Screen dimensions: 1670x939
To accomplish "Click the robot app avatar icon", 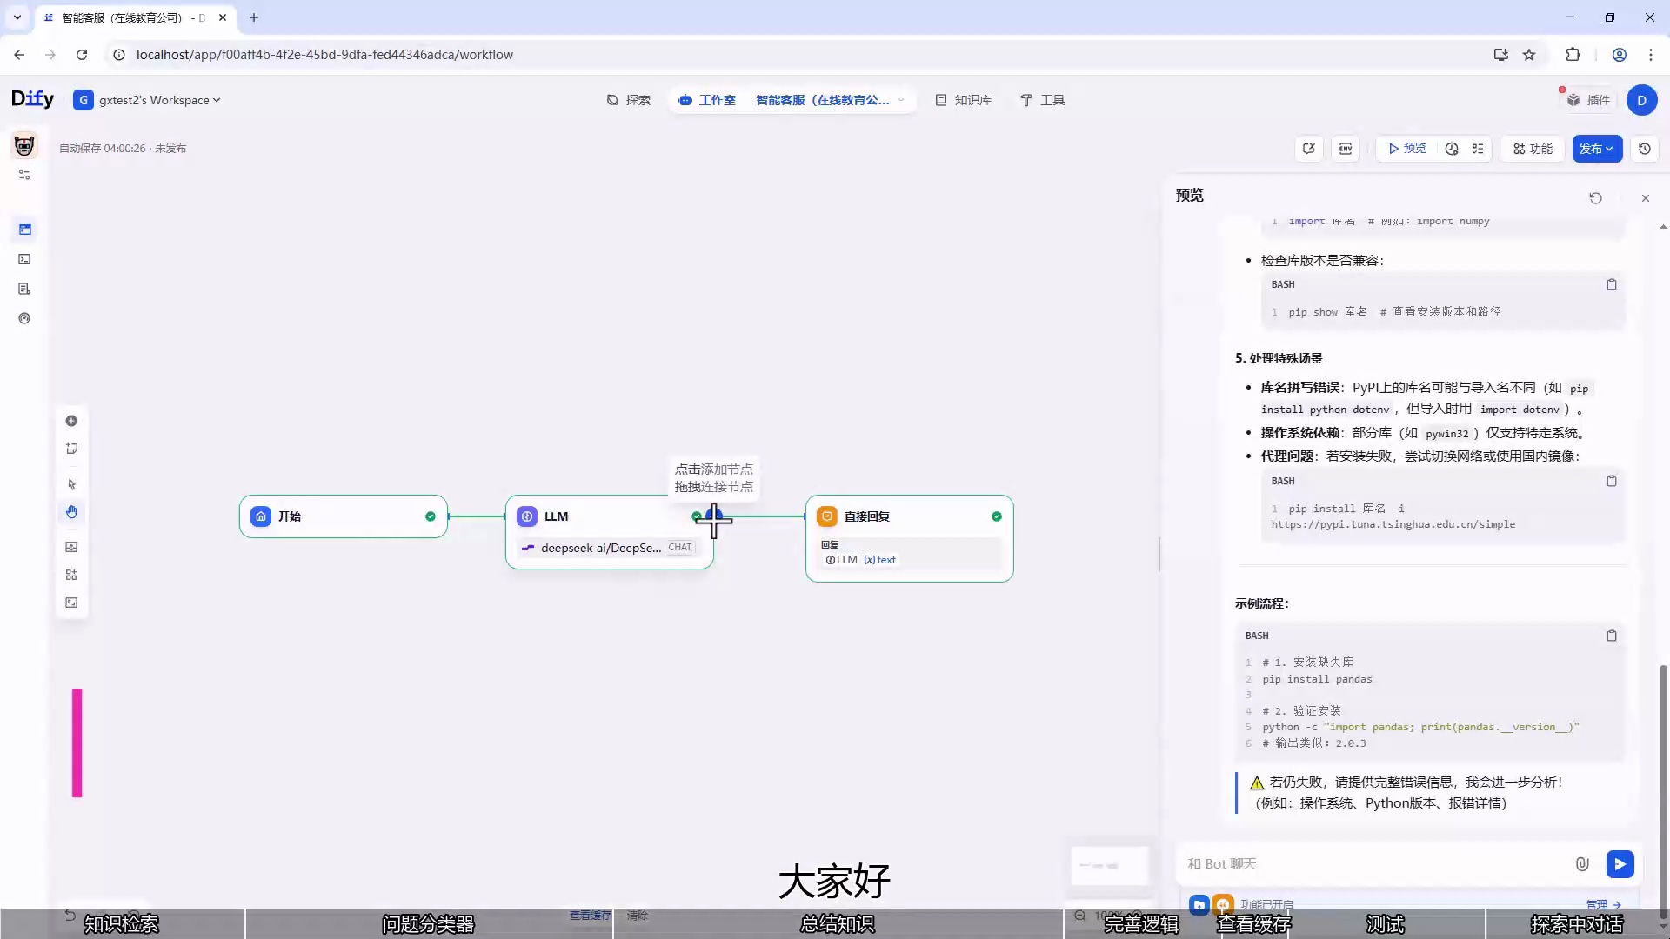I will [x=24, y=145].
